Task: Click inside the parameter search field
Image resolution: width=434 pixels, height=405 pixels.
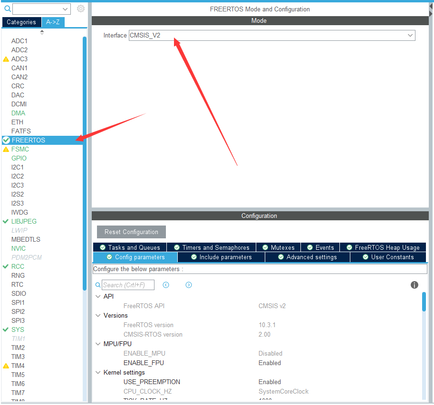Action: point(128,285)
